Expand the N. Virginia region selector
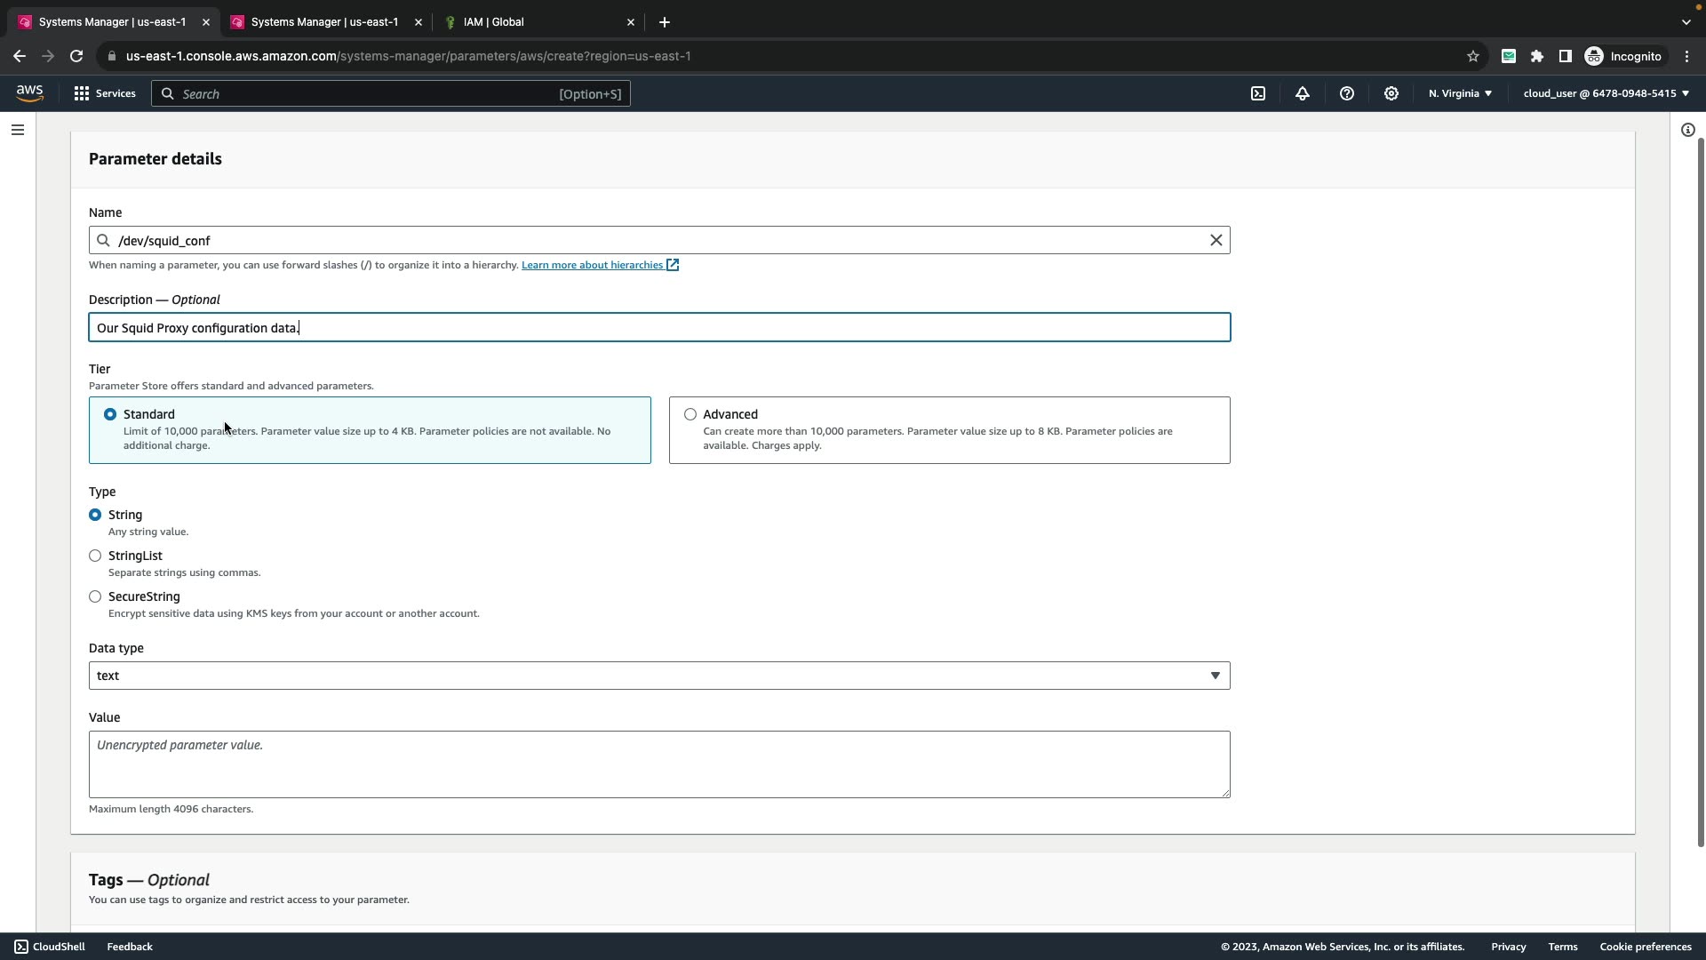Viewport: 1706px width, 960px height. tap(1460, 93)
